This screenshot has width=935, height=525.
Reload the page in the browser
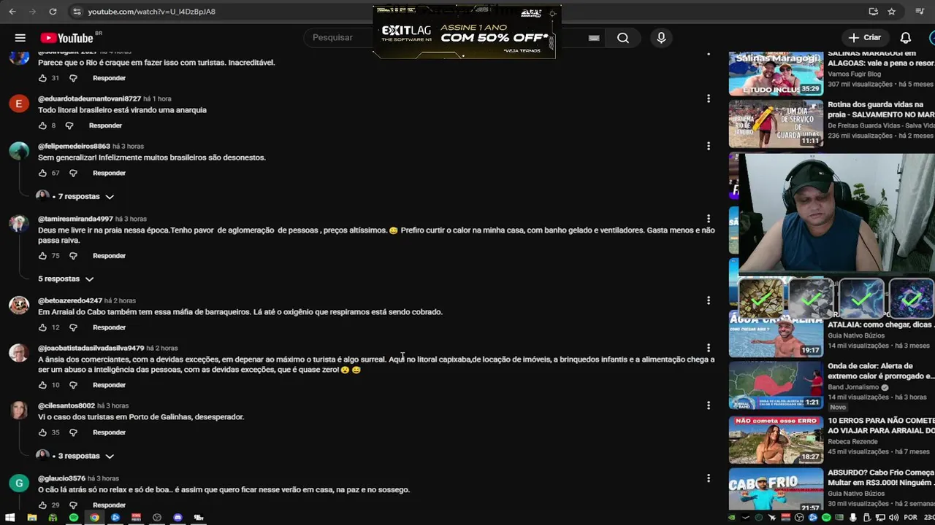coord(53,12)
